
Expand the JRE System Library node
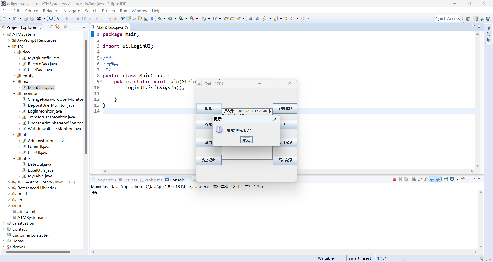point(9,182)
